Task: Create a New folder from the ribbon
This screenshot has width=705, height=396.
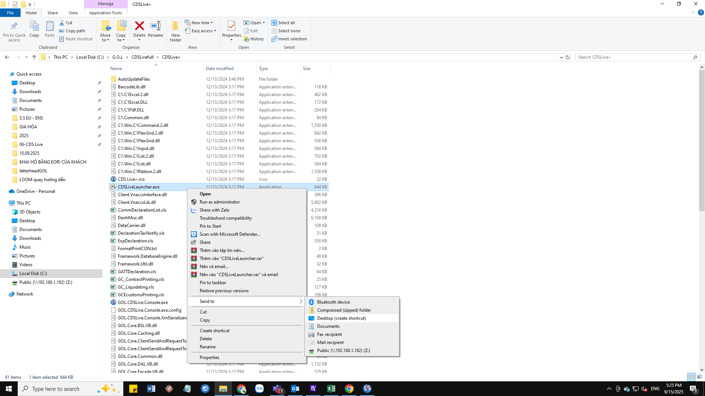Action: (176, 31)
